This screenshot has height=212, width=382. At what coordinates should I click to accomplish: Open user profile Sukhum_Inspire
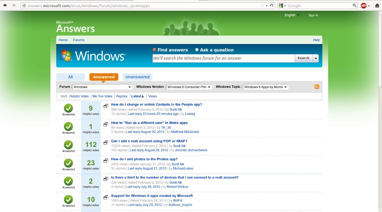tap(180, 205)
